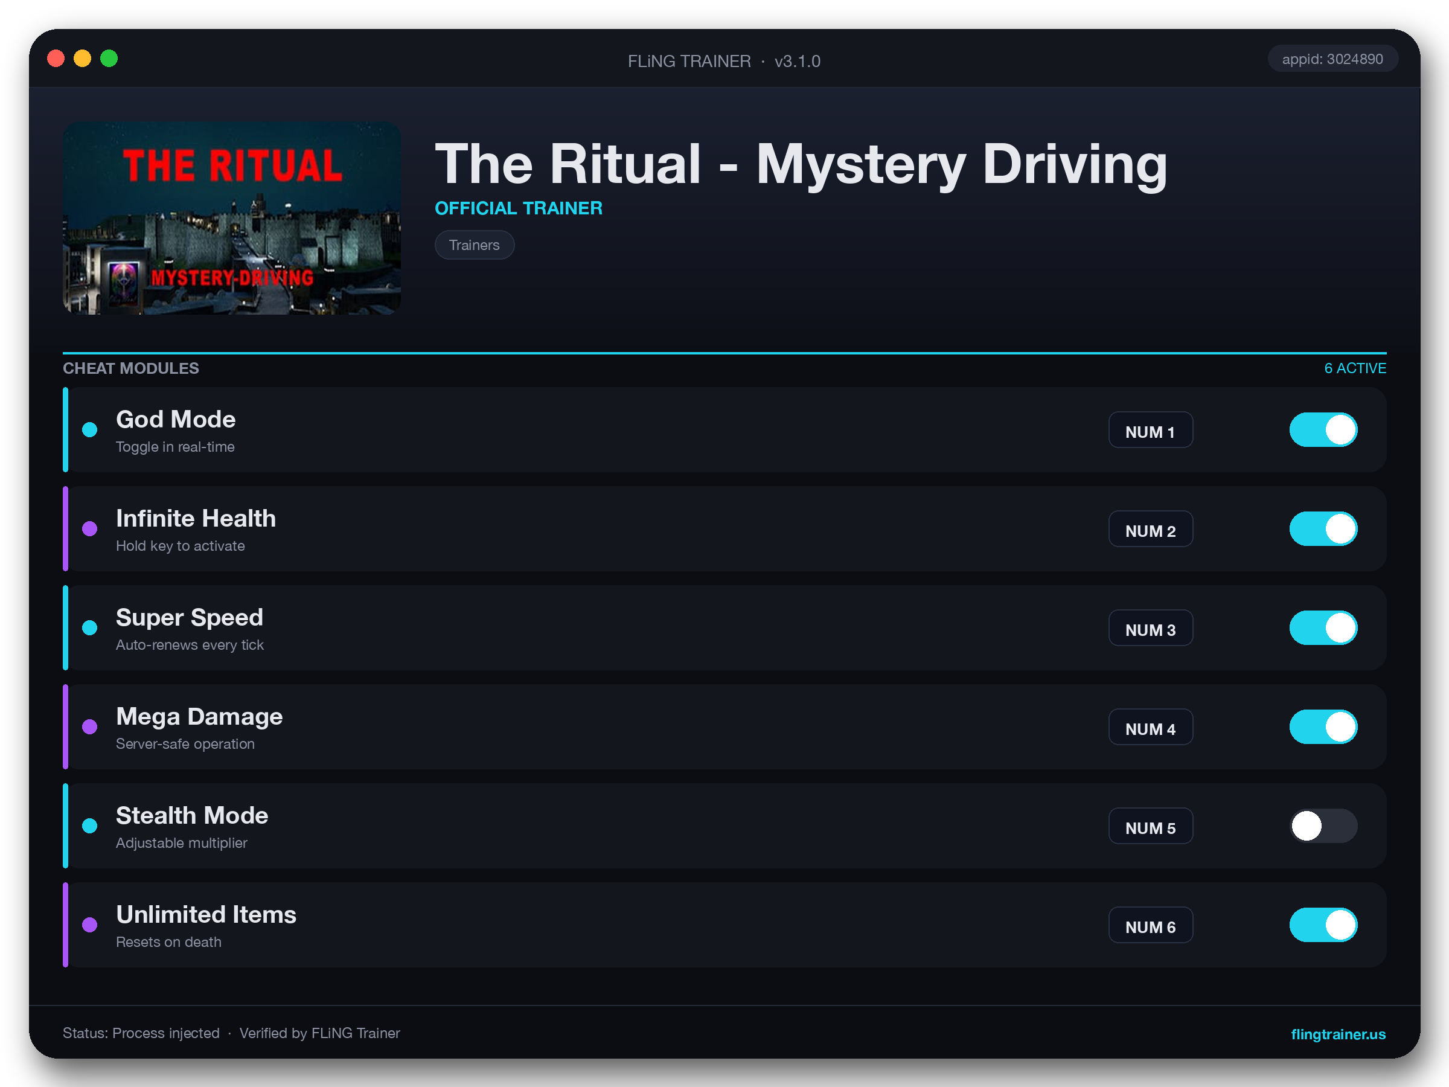The image size is (1449, 1087).
Task: Click the CHEAT MODULES heading
Action: pyautogui.click(x=131, y=368)
